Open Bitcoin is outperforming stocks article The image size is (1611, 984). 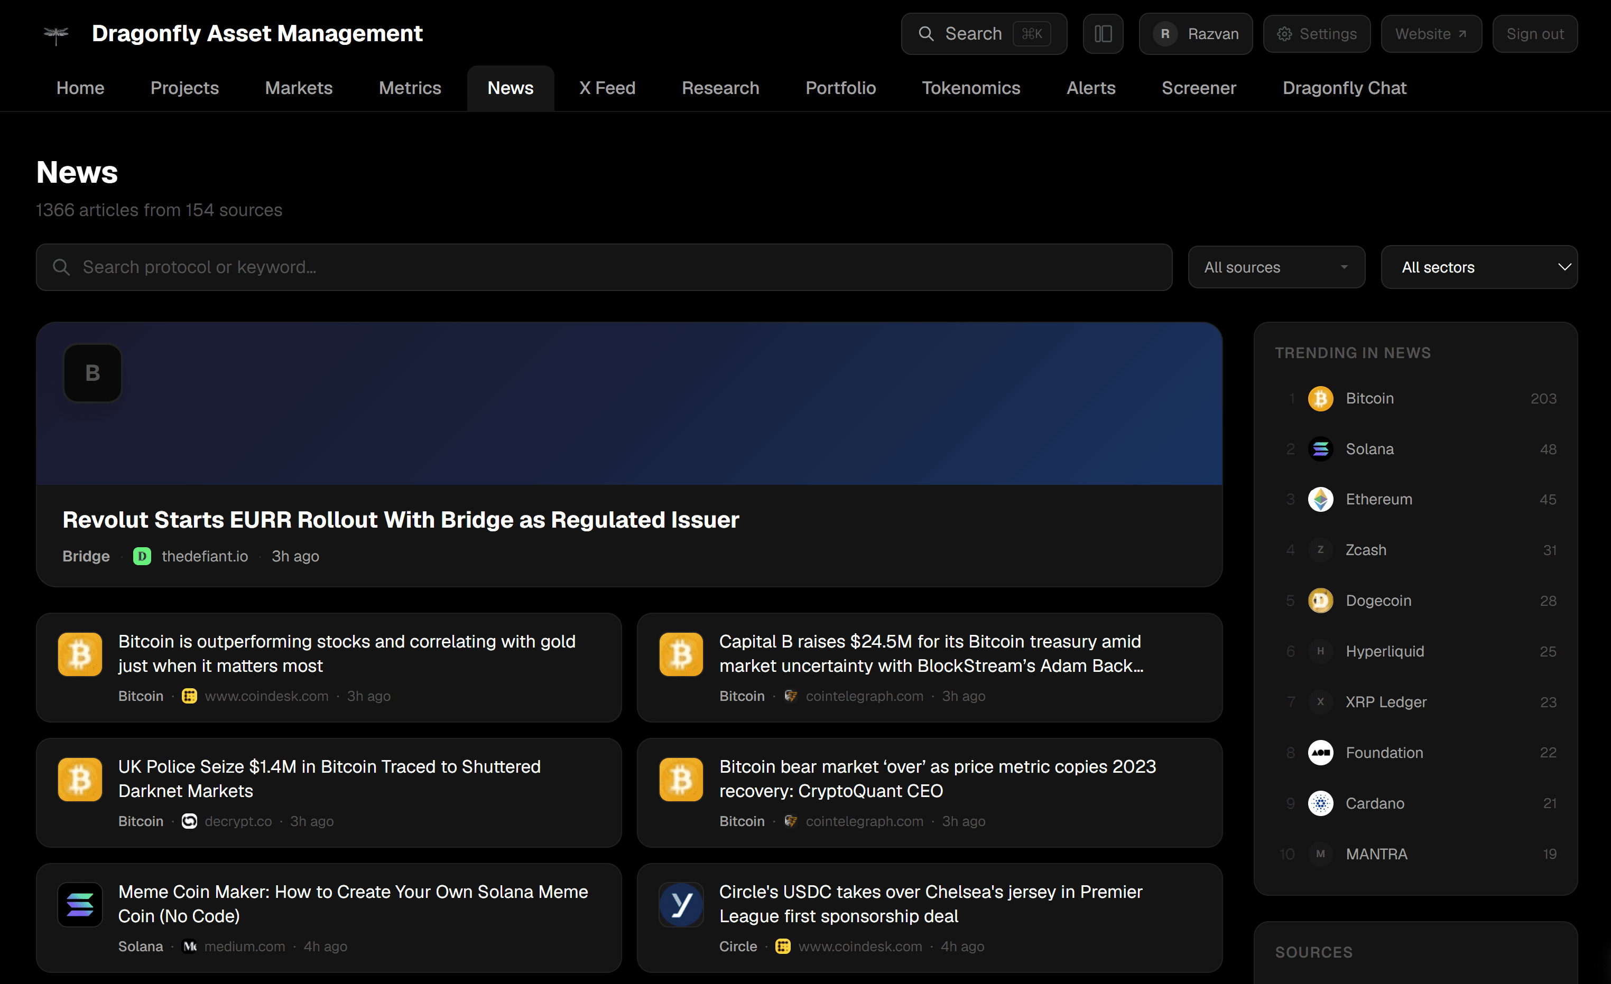[328, 667]
